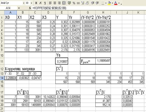Open font name dropdown Arial Cyr

pos(24,3)
